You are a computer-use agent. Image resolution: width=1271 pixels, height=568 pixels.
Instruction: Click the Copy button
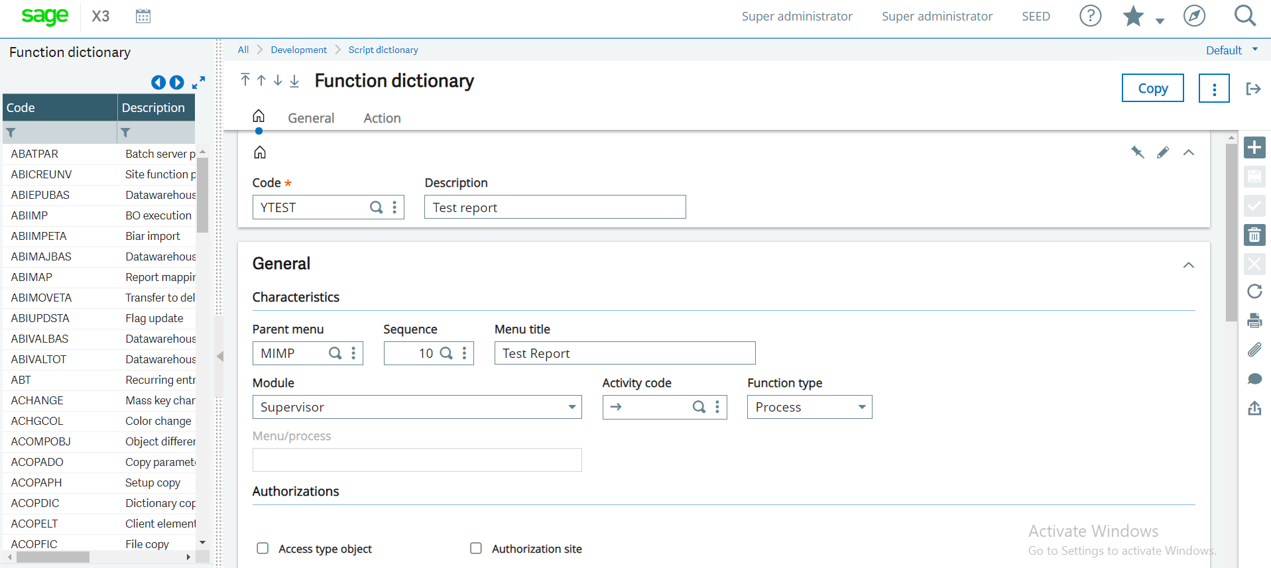1153,88
